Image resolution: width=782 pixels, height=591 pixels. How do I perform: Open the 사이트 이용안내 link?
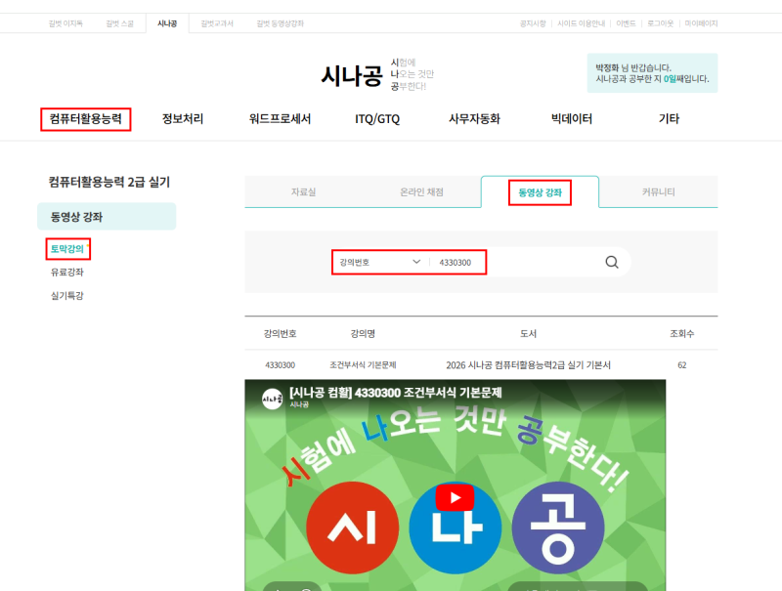581,23
